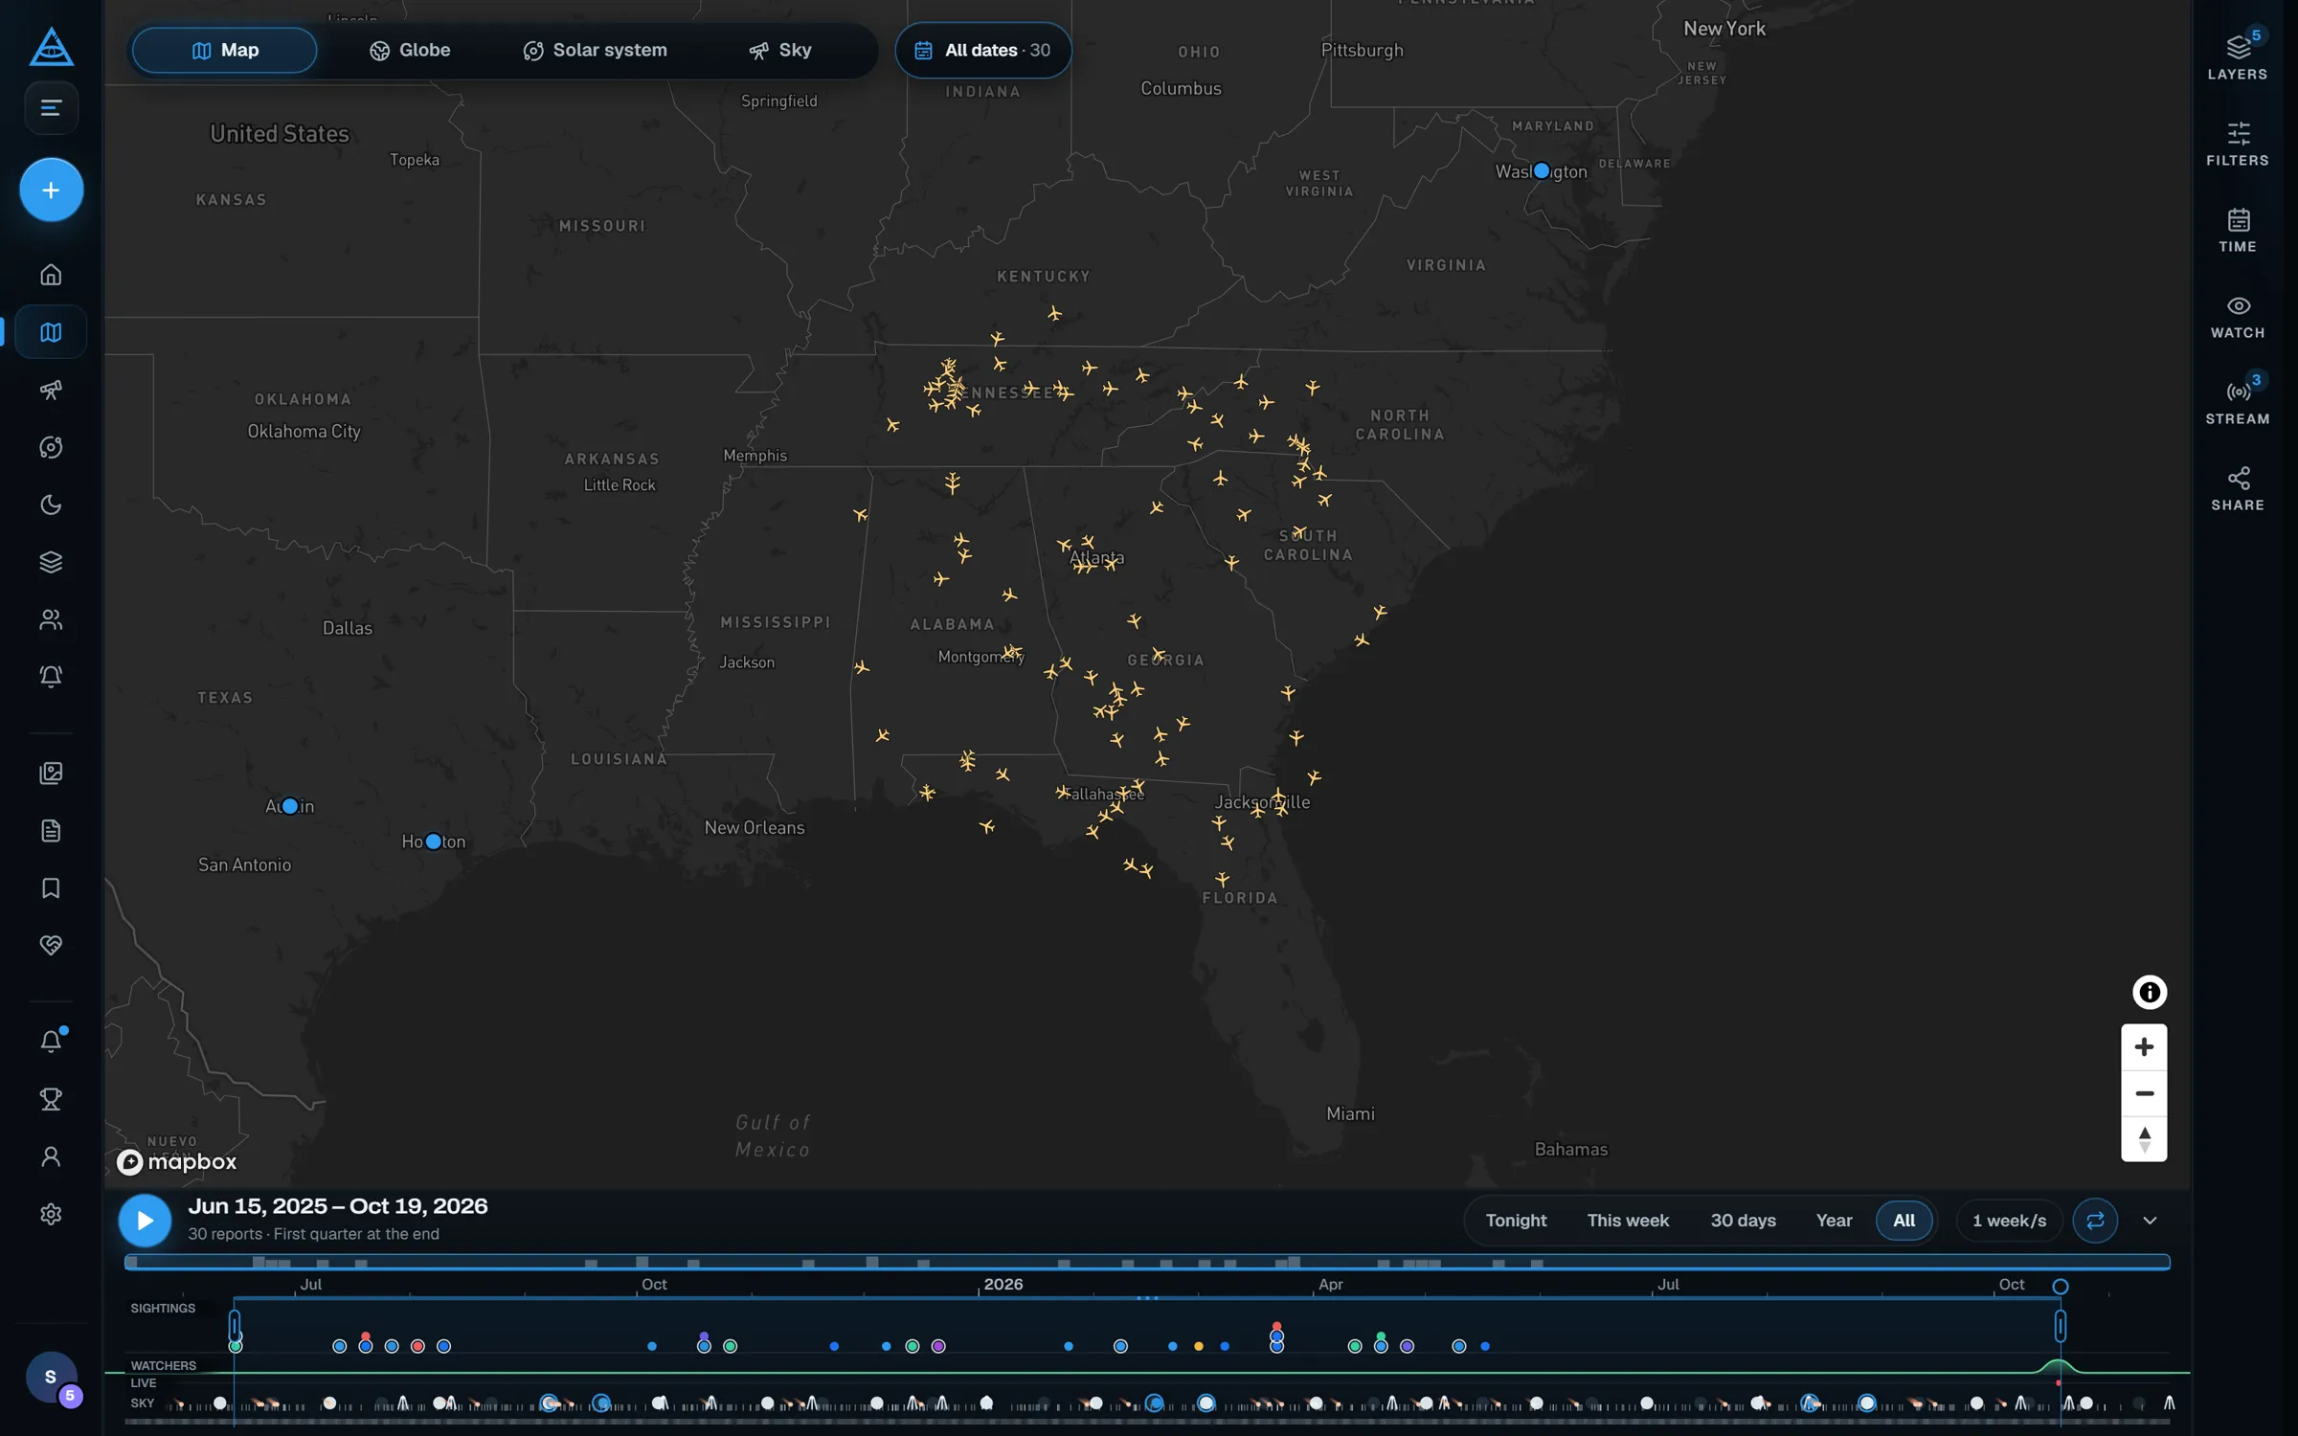Switch to the Globe view tab
The height and width of the screenshot is (1436, 2298).
[x=410, y=50]
